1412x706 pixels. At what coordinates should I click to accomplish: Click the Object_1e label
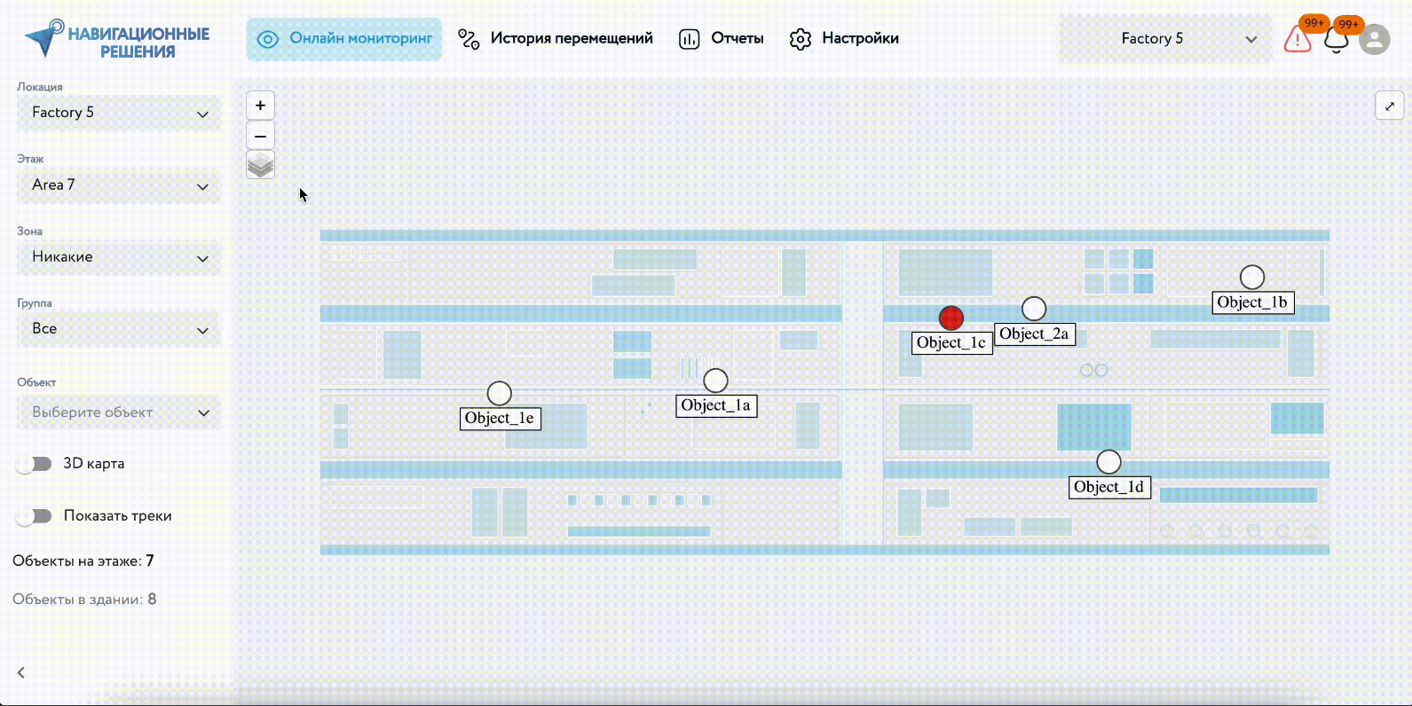pos(500,419)
